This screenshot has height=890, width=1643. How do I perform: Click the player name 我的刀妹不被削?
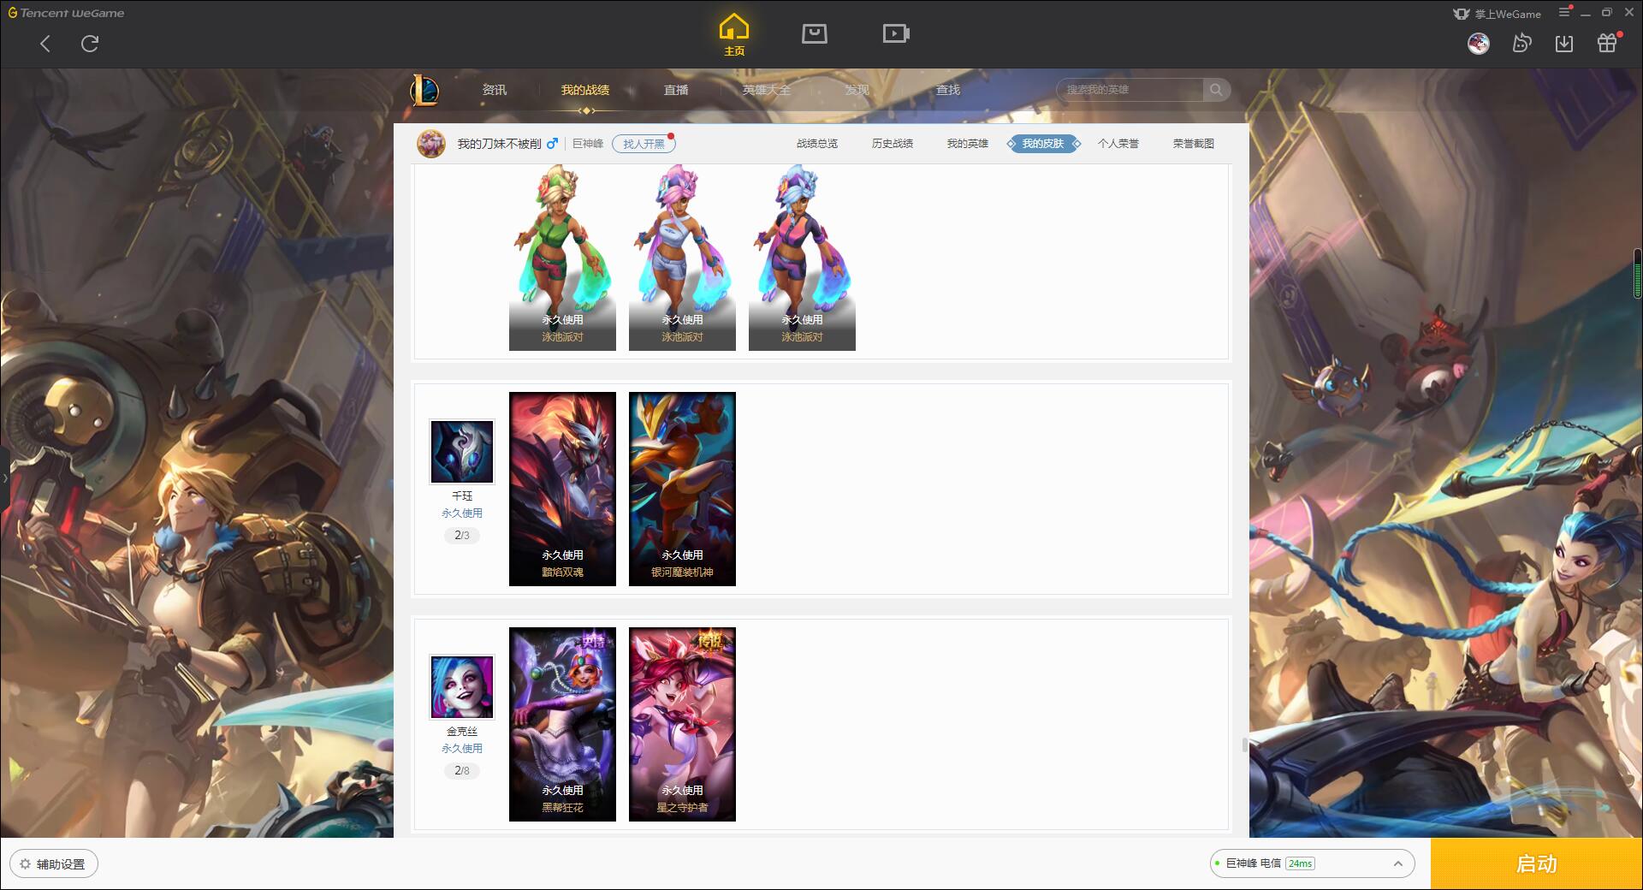(x=499, y=144)
